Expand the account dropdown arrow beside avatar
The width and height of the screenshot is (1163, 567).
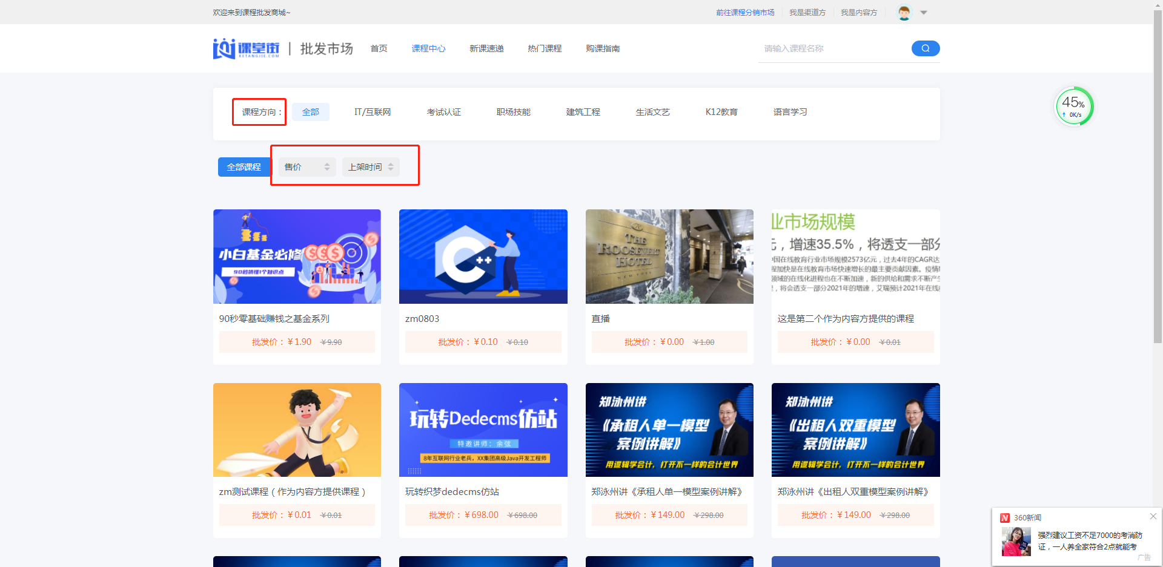click(924, 13)
